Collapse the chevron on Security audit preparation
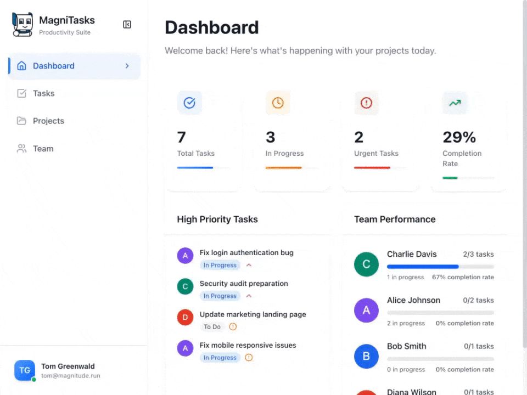 point(248,296)
